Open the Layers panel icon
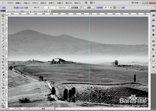The image size is (156, 111). (x=153, y=66)
